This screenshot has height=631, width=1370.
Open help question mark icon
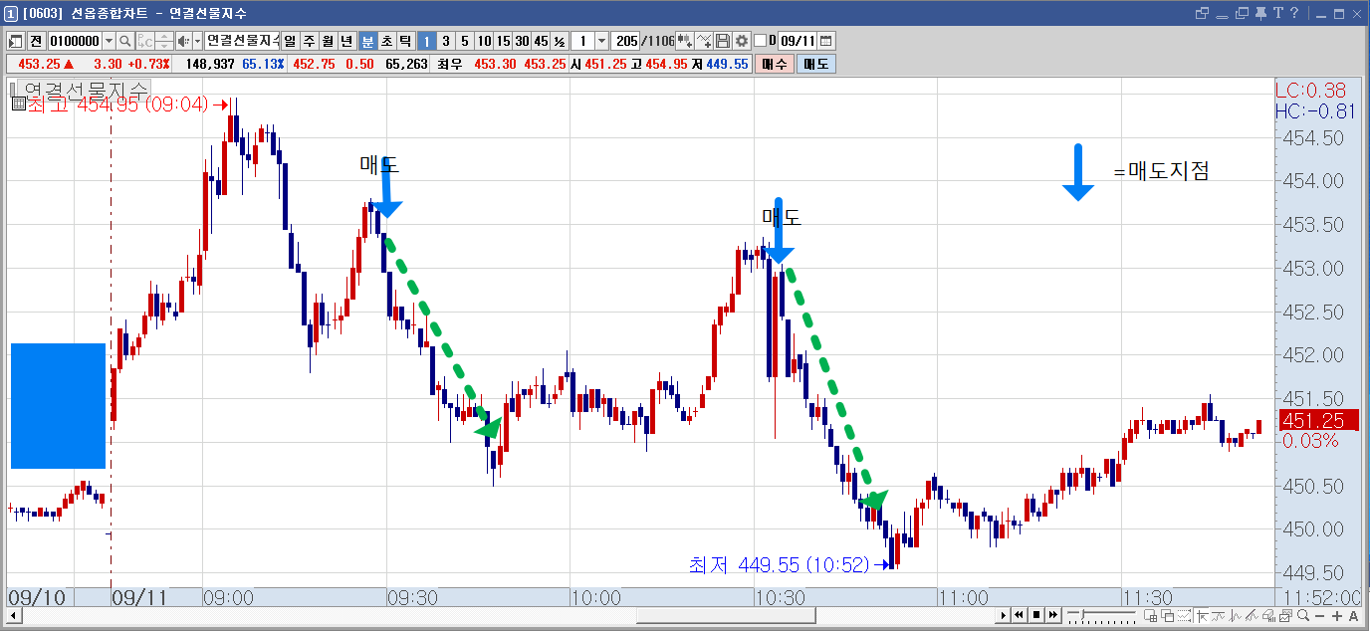[x=1293, y=13]
